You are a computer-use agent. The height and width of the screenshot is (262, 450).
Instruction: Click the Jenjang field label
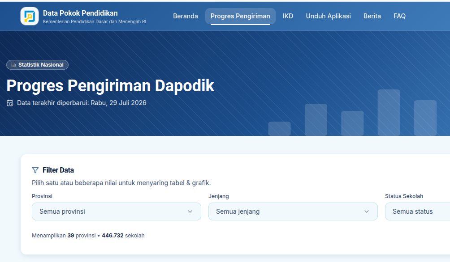pos(218,196)
